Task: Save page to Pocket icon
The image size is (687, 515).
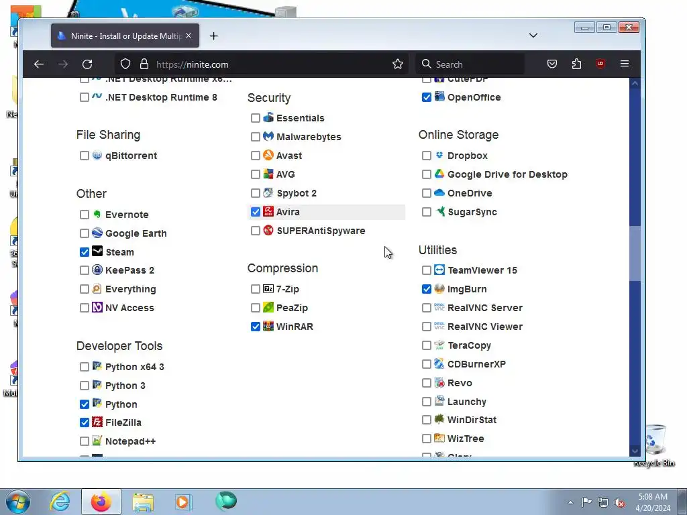Action: click(552, 64)
